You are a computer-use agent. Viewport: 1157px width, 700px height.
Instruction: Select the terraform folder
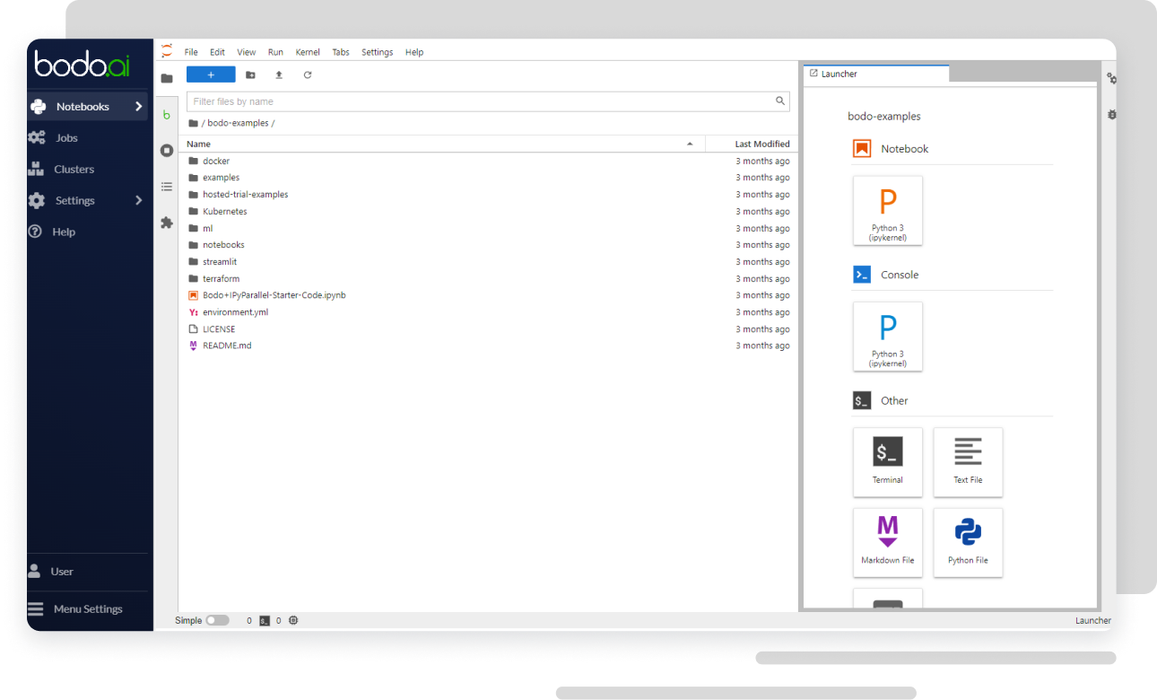[x=488, y=278]
